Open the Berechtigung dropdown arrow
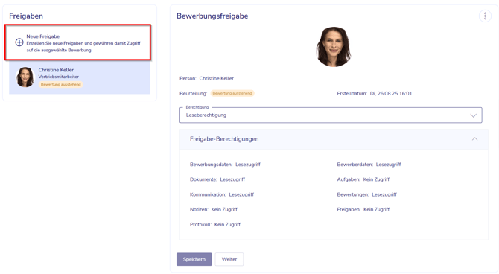Viewport: 499px width, 274px height. pos(473,115)
